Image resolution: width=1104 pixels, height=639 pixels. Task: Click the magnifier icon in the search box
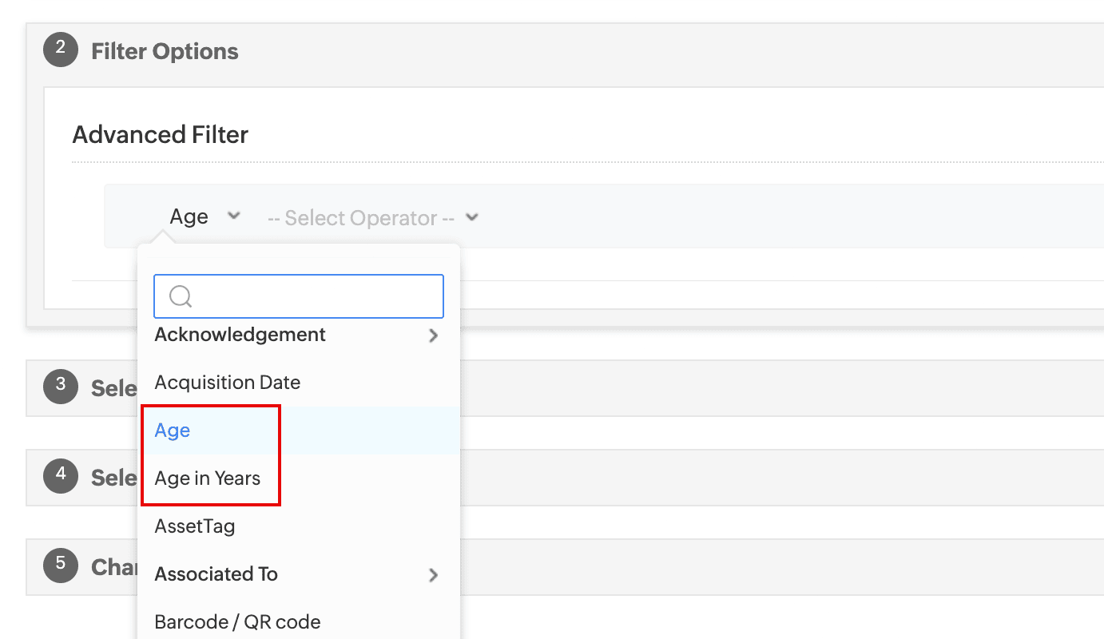coord(181,296)
